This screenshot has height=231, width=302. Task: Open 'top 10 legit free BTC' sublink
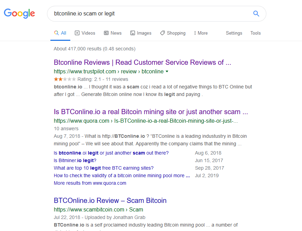[104, 168]
